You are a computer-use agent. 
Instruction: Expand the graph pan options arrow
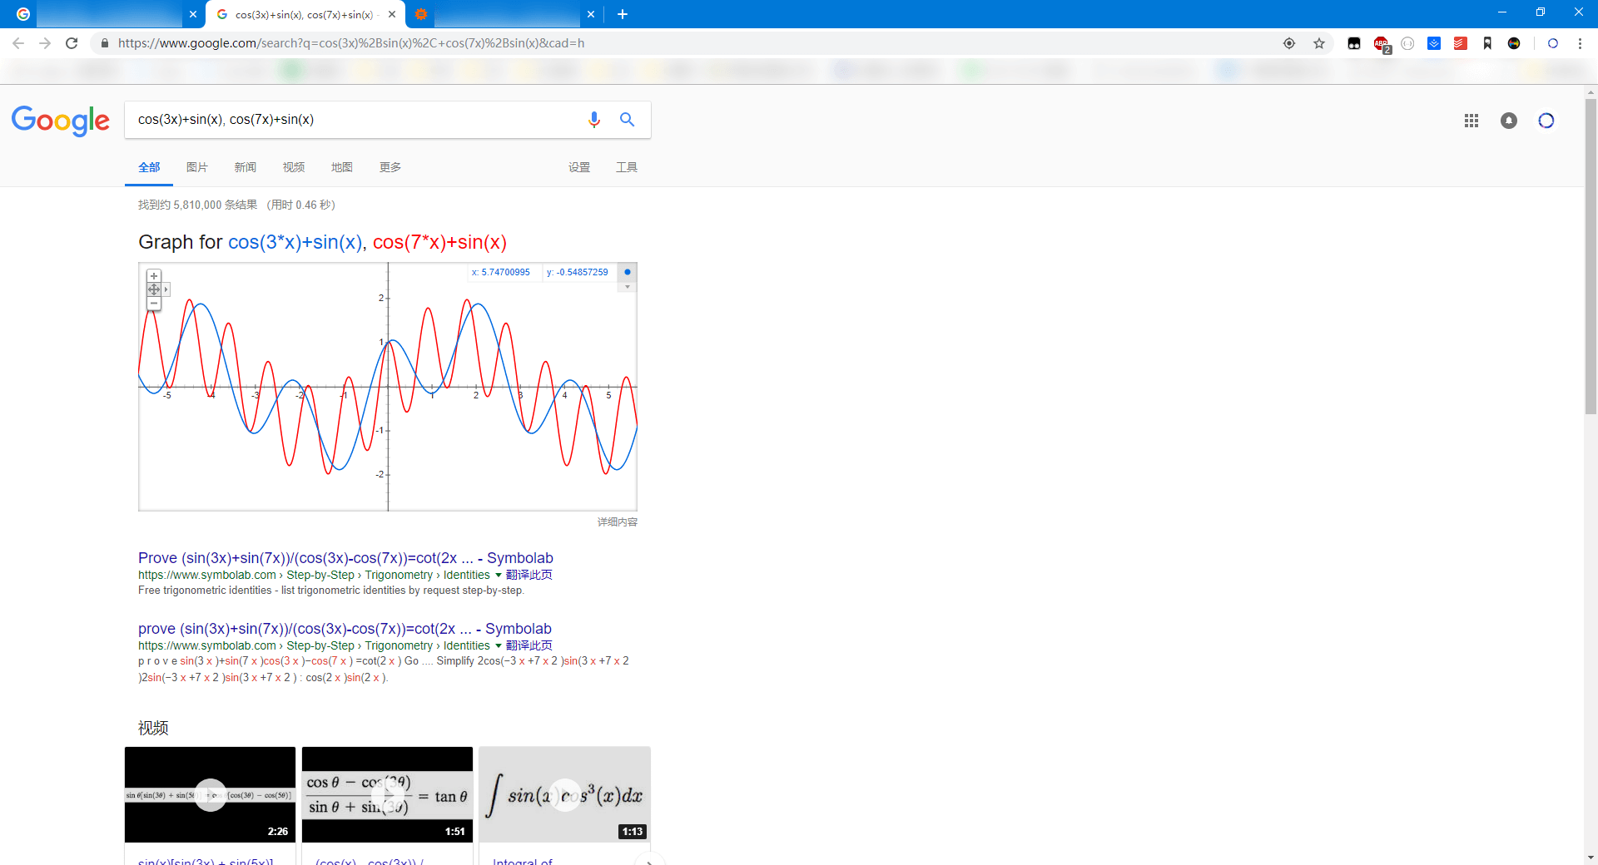(166, 289)
